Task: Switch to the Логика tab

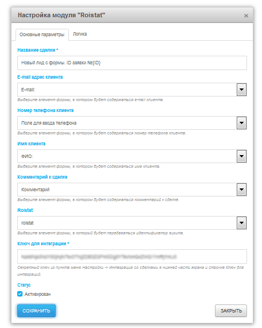Action: click(80, 34)
